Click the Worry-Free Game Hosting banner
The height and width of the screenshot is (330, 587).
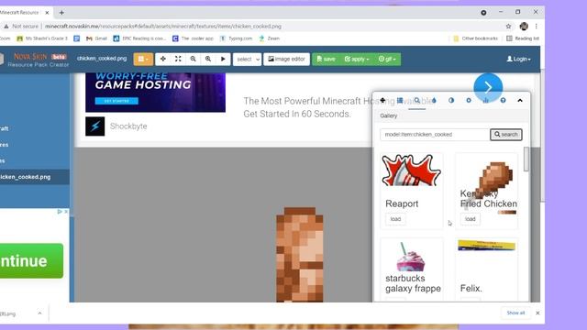pyautogui.click(x=155, y=93)
